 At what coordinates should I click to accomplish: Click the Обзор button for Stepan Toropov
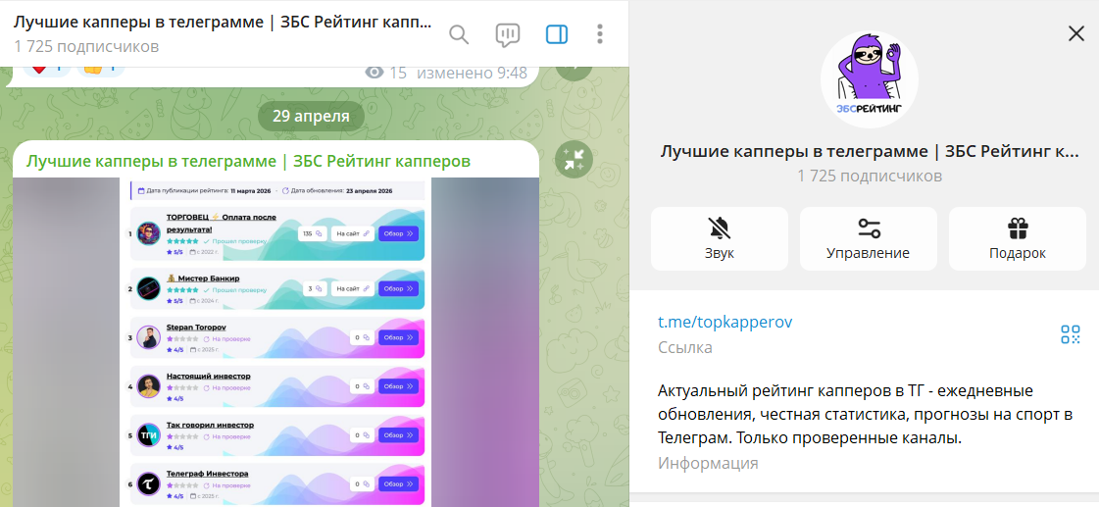click(x=398, y=337)
